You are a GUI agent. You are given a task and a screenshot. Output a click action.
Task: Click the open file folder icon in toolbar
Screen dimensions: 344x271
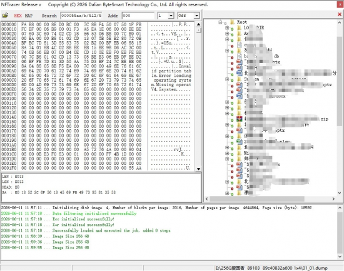click(x=5, y=16)
